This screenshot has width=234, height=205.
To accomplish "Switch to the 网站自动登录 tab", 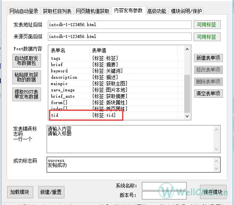I will [24, 11].
